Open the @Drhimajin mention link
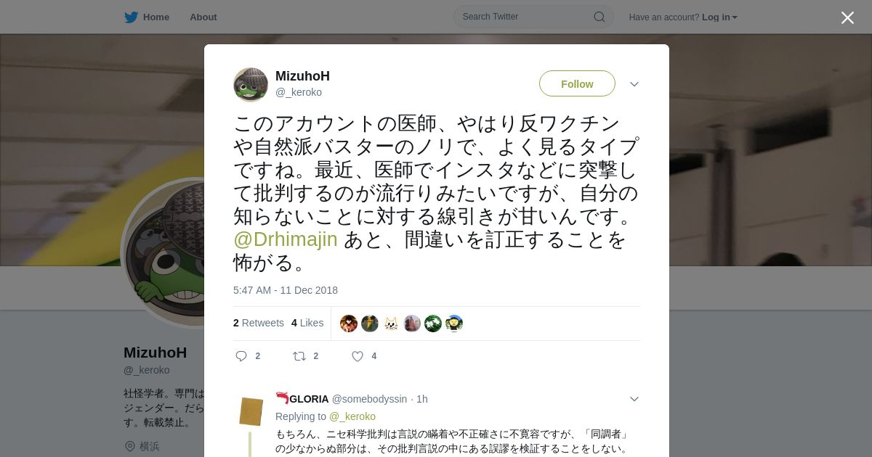Screen dimensions: 872x457 286,239
